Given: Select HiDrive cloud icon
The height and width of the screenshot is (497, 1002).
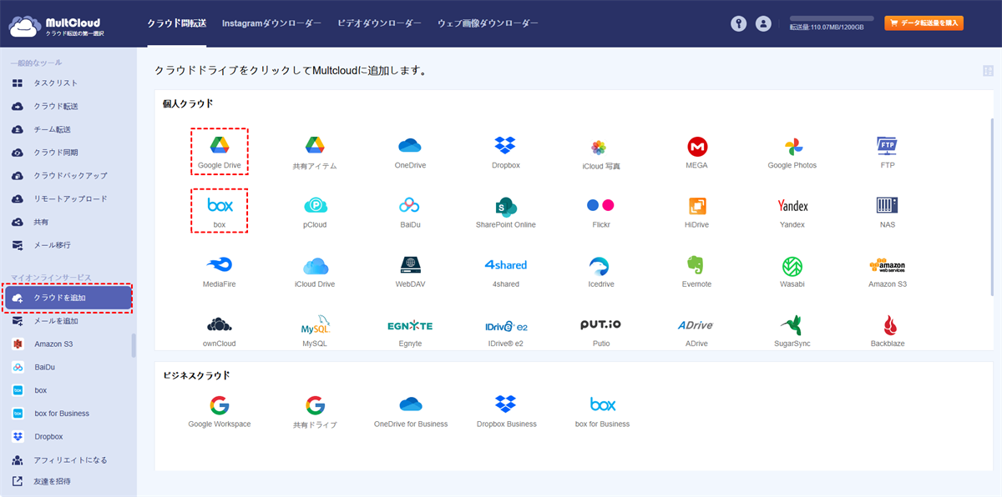Looking at the screenshot, I should coord(697,212).
